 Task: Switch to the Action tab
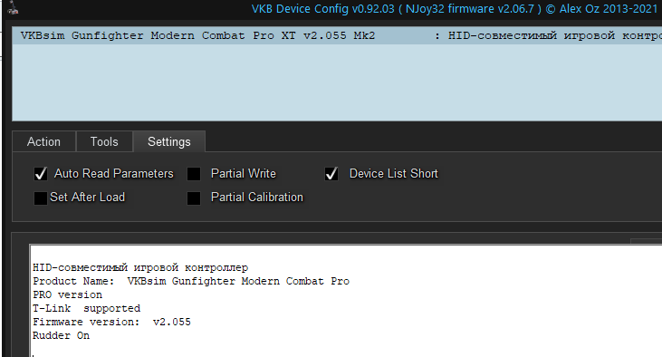(x=43, y=141)
